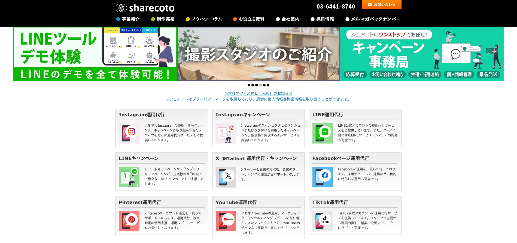Image resolution: width=517 pixels, height=243 pixels.
Task: Select the fourth carousel dot
Action: [260, 85]
